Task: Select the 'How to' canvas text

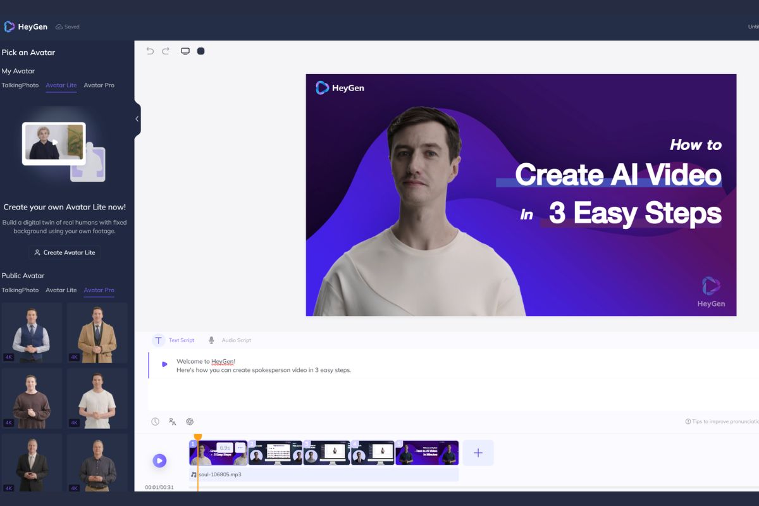Action: (x=696, y=145)
